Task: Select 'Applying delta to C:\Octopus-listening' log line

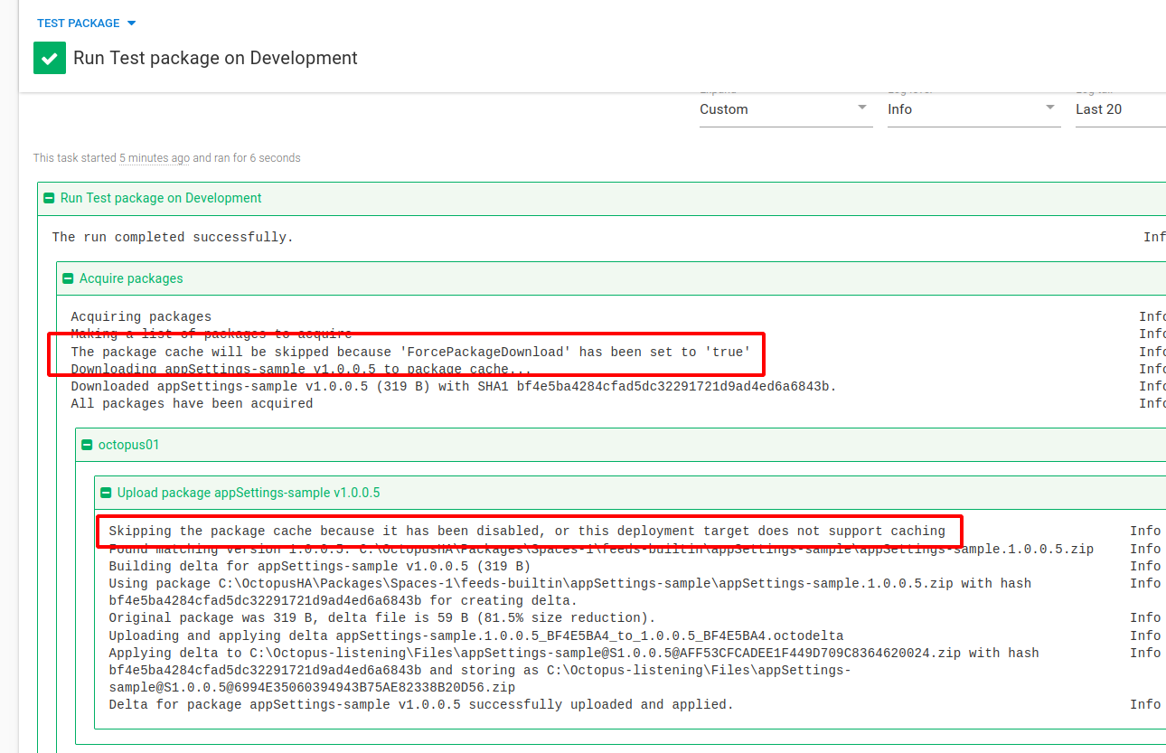Action: click(x=574, y=670)
